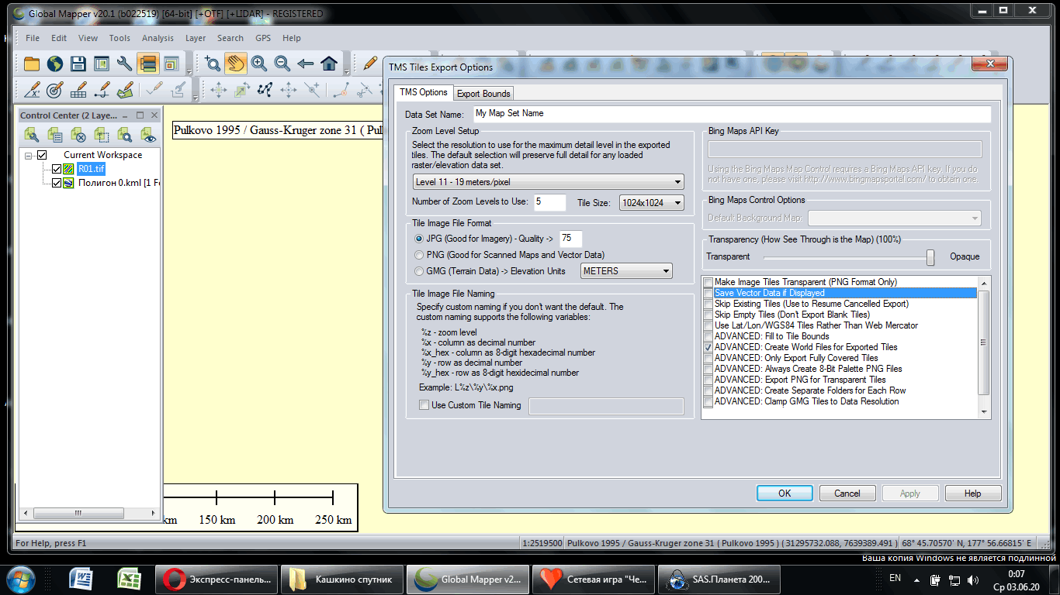The image size is (1060, 595).
Task: Click the layer eye visibility icon in Control Center
Action: (x=148, y=135)
